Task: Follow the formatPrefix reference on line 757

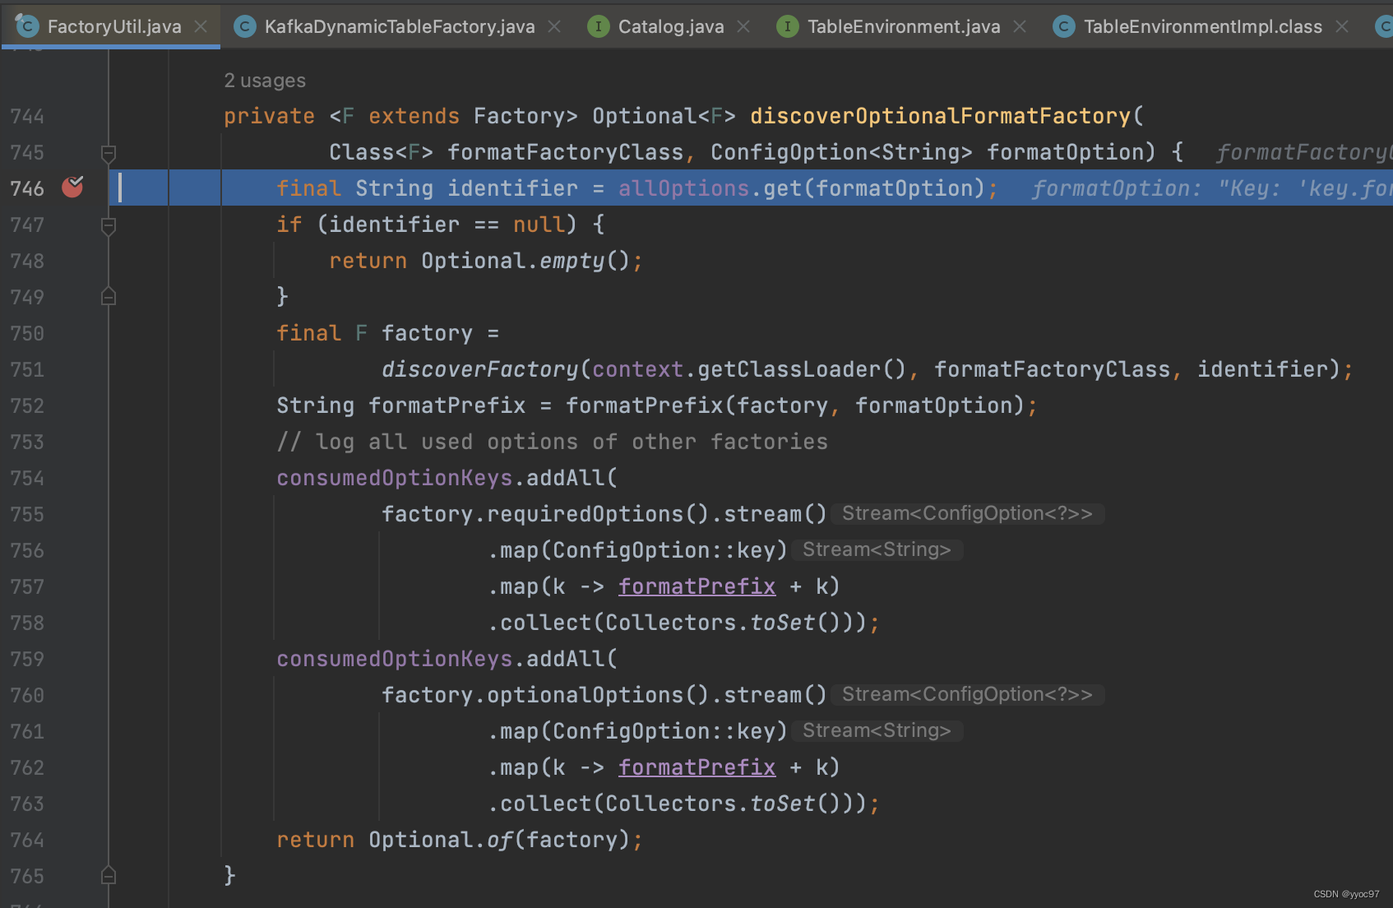Action: pyautogui.click(x=696, y=586)
